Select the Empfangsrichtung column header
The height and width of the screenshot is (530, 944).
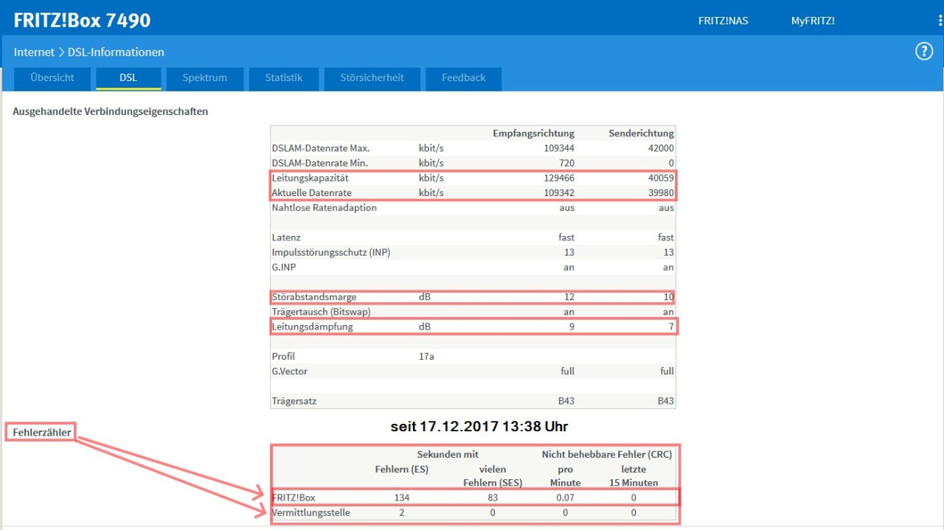point(533,133)
